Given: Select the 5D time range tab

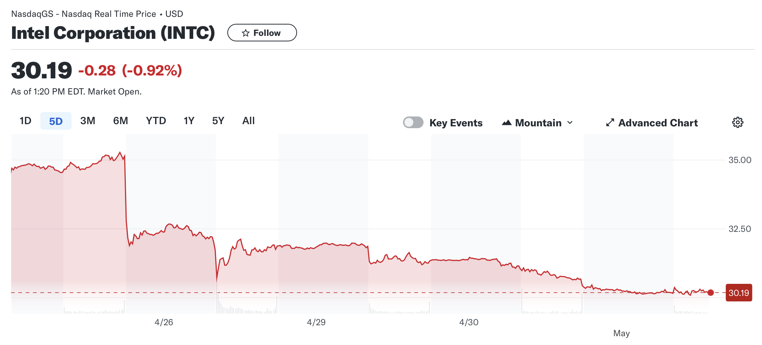Looking at the screenshot, I should (56, 121).
